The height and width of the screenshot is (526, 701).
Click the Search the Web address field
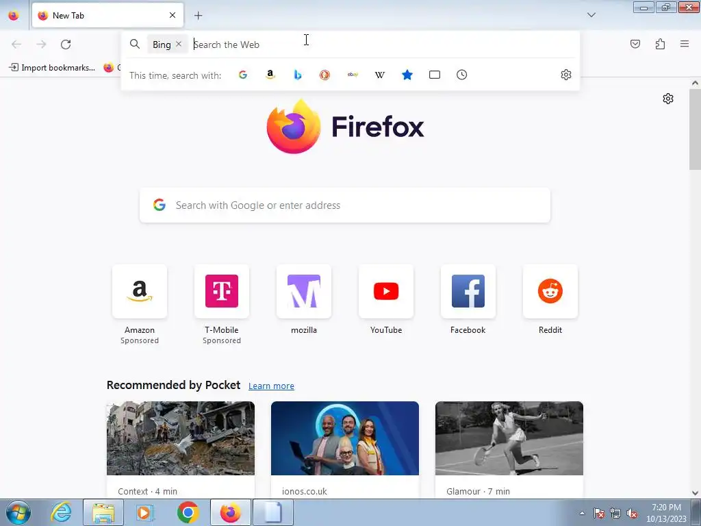383,45
